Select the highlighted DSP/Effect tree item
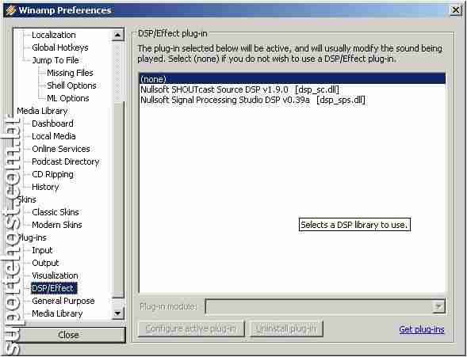The width and height of the screenshot is (467, 357). click(54, 288)
